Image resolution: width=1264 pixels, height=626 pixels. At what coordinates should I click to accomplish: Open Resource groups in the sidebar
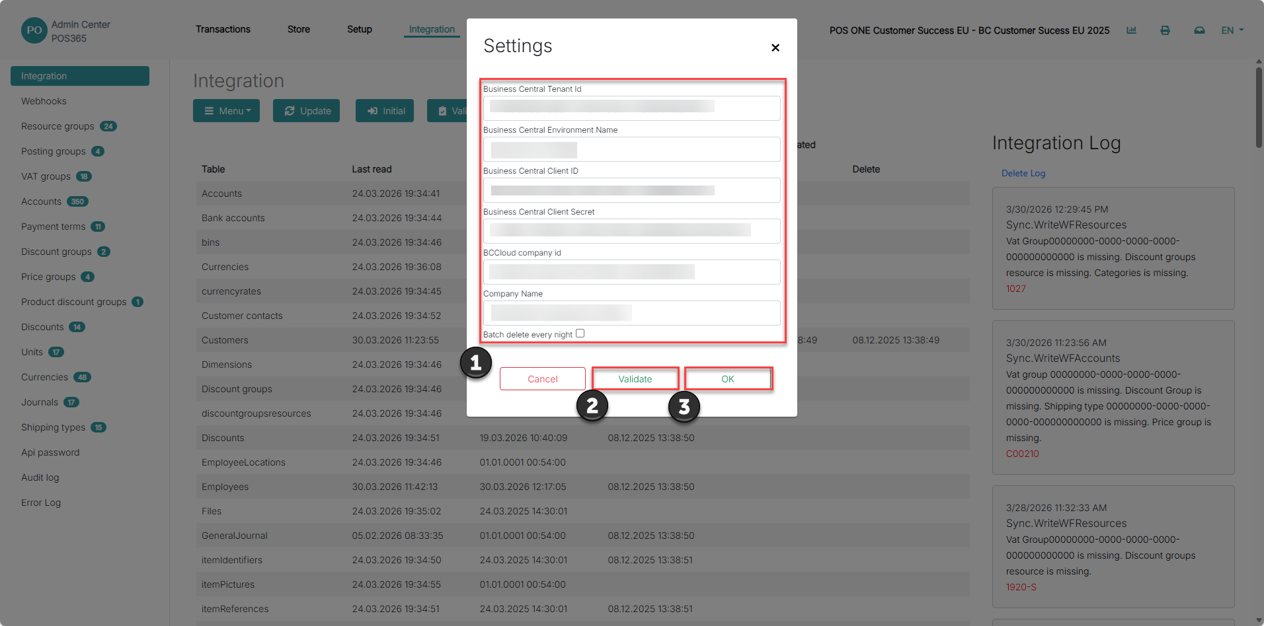pyautogui.click(x=58, y=126)
